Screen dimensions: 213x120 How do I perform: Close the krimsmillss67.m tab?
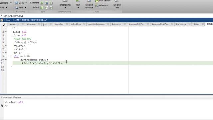tap(172, 24)
